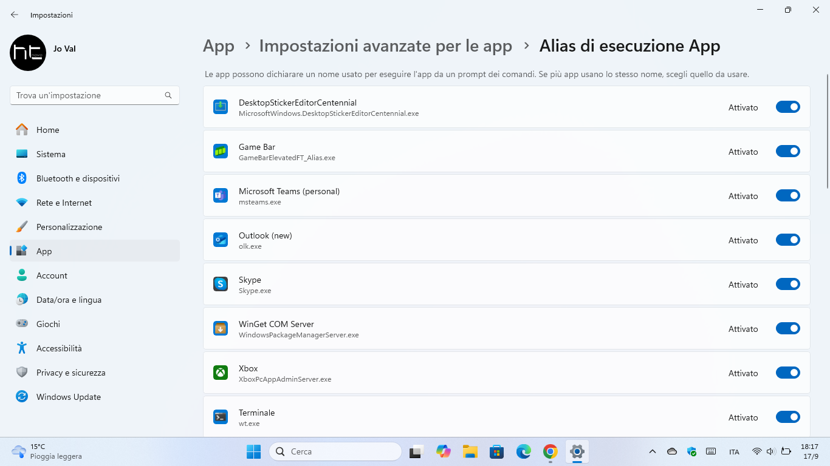Image resolution: width=830 pixels, height=466 pixels.
Task: Open File Explorer from taskbar
Action: (470, 451)
